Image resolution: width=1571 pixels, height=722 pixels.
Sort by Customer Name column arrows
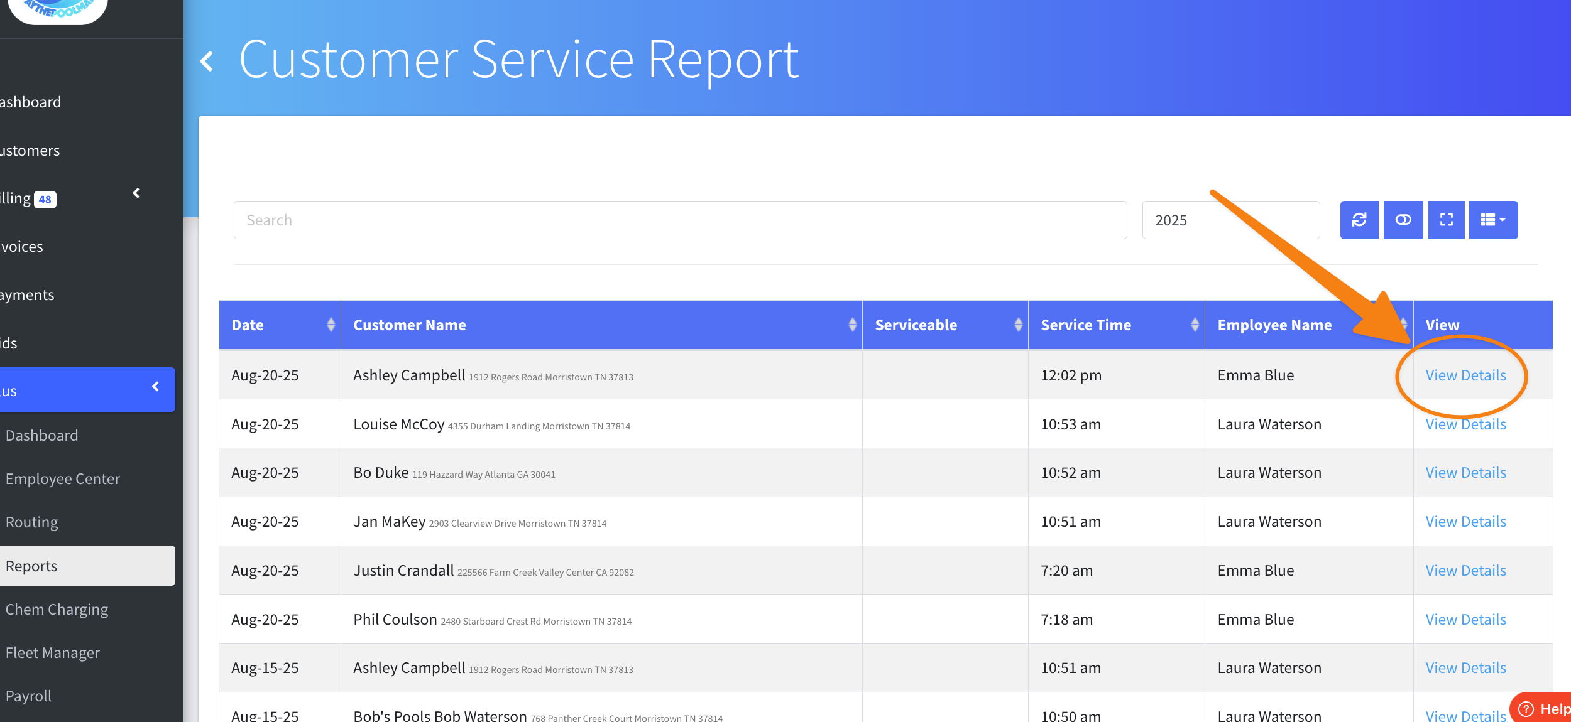[852, 325]
